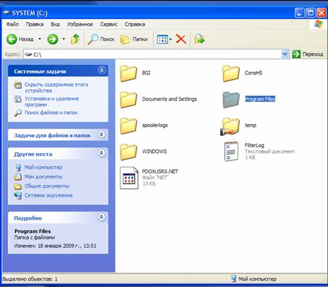Open the Правка menu

[x=35, y=24]
